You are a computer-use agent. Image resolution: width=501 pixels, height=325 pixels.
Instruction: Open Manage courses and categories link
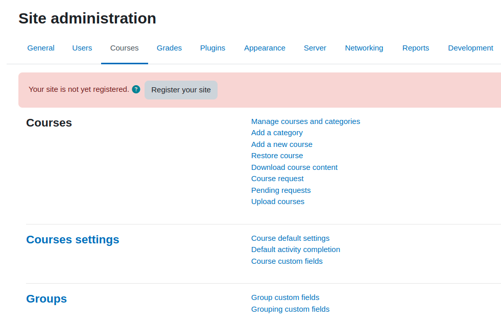pos(305,121)
